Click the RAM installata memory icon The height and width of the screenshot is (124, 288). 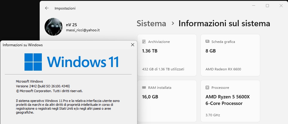tap(144, 88)
